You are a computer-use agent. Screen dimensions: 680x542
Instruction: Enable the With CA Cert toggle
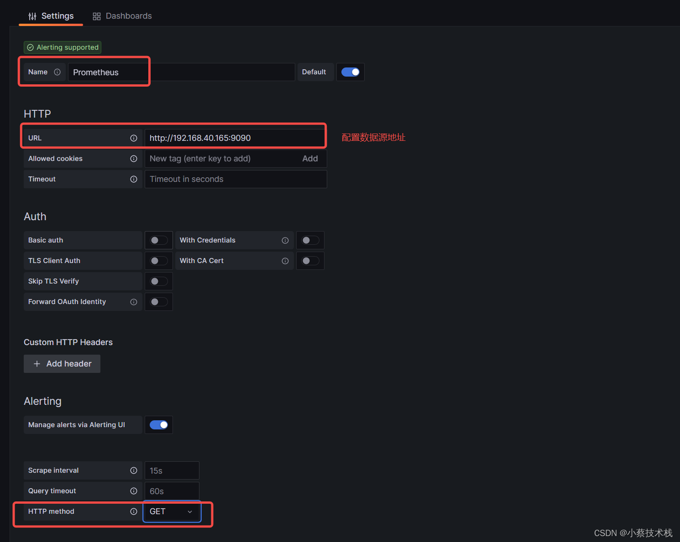310,261
